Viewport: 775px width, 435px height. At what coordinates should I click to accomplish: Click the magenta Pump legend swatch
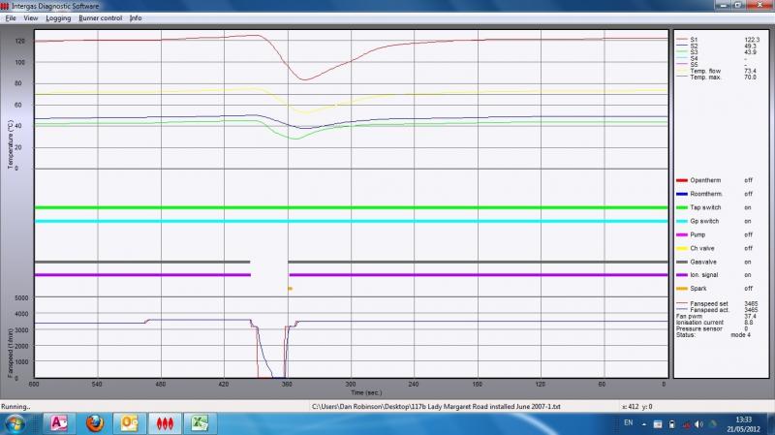681,234
